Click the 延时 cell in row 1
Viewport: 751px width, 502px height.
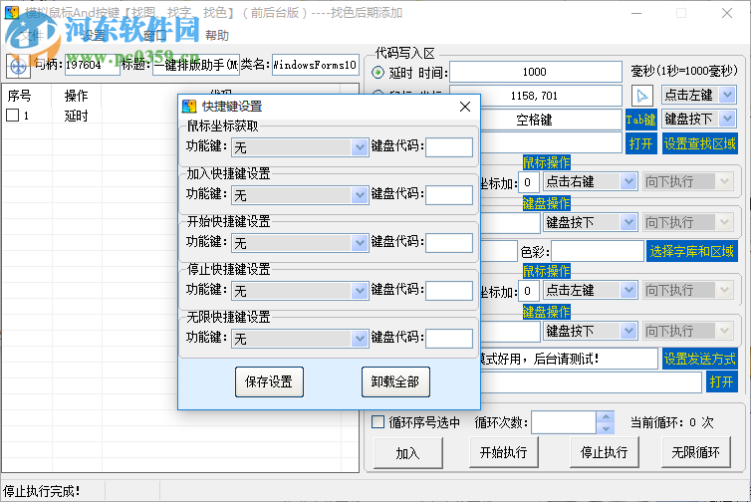76,116
